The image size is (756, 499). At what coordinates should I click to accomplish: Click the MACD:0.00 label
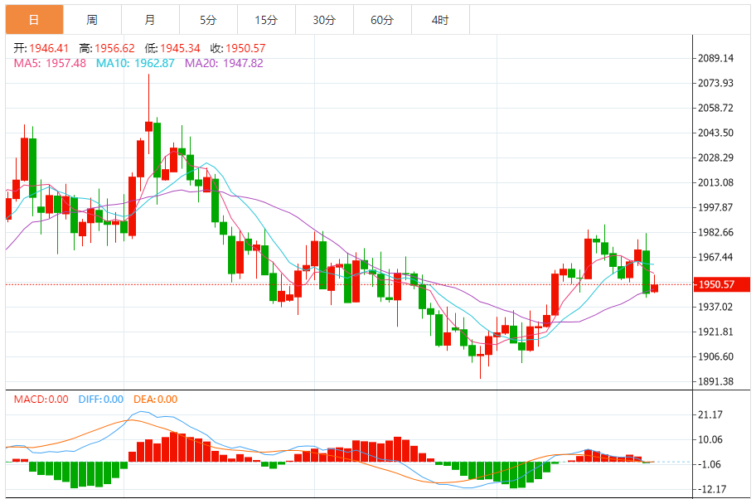tap(41, 400)
